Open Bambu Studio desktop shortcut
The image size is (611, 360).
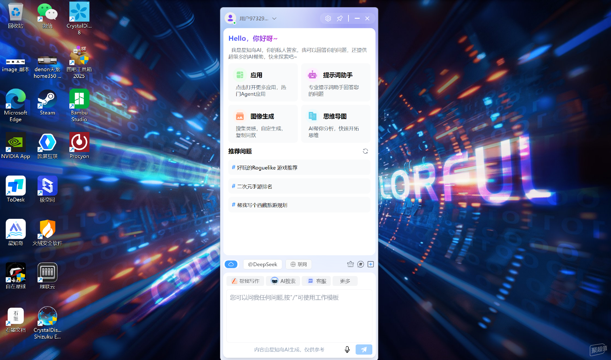click(x=79, y=105)
